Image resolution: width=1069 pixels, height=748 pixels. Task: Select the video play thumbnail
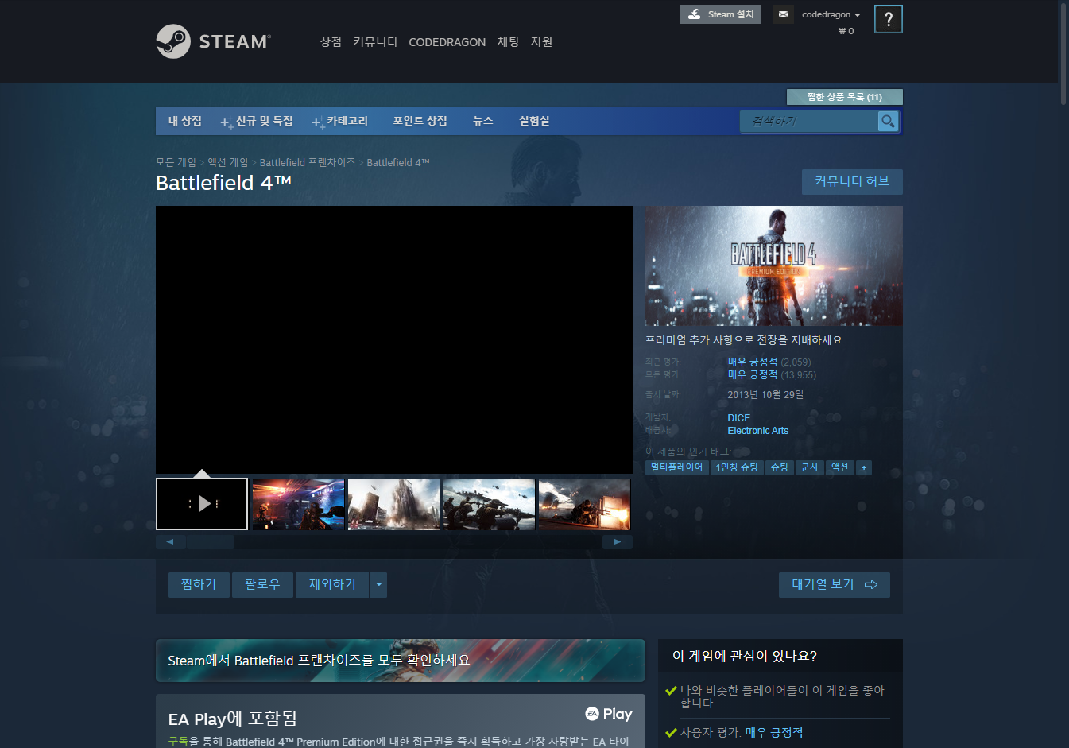tap(202, 504)
